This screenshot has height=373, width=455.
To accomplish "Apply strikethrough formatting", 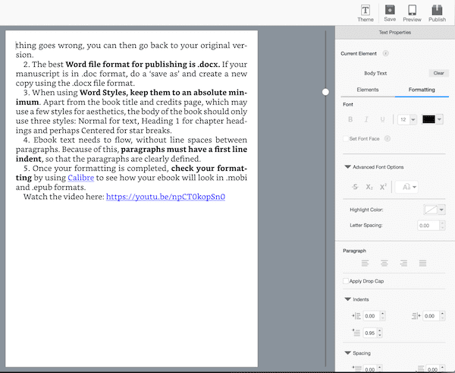I will (x=355, y=187).
